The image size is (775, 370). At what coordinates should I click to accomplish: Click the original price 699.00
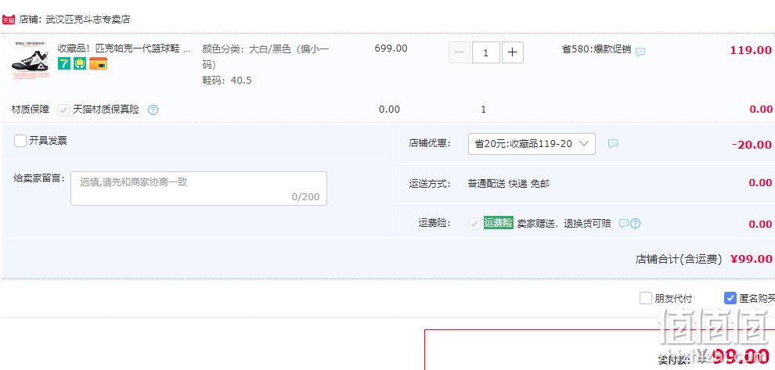point(391,48)
